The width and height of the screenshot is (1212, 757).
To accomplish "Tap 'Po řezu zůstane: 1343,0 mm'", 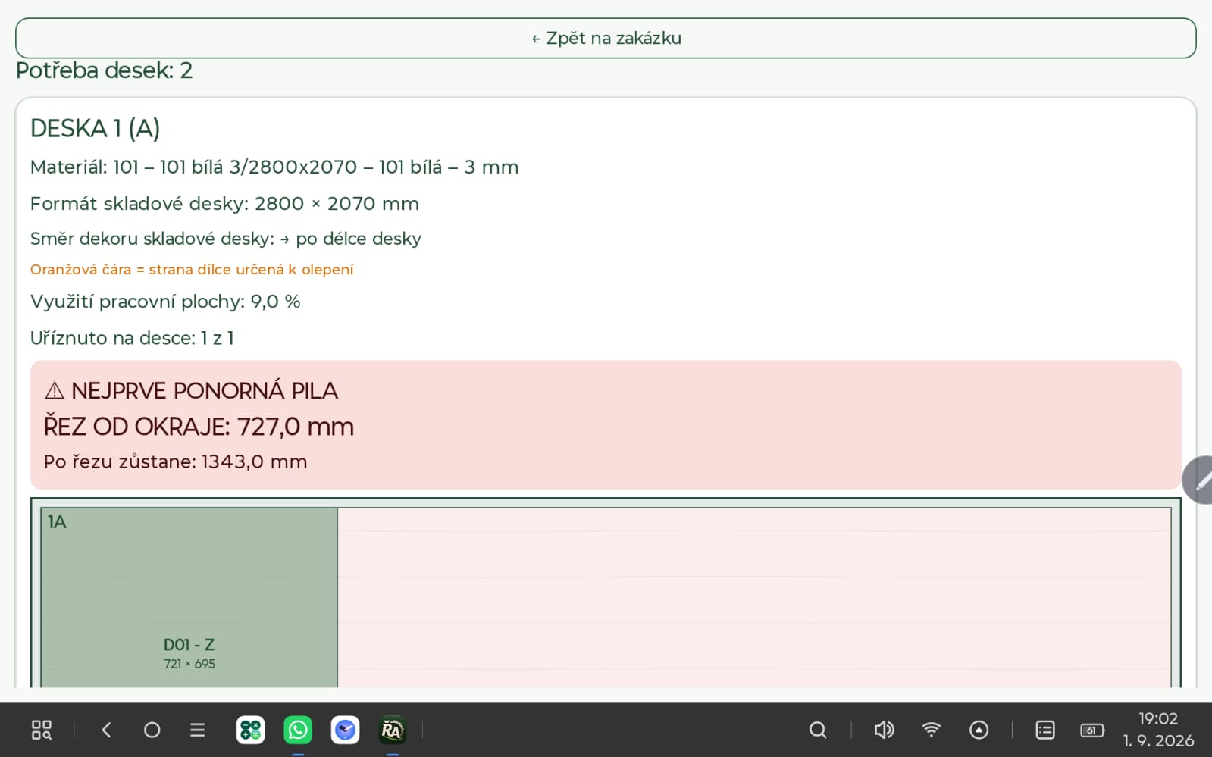I will tap(175, 461).
